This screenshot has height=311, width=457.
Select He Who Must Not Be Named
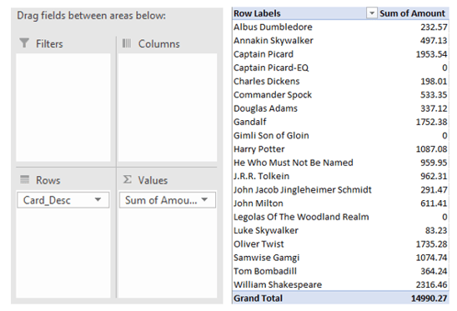294,163
